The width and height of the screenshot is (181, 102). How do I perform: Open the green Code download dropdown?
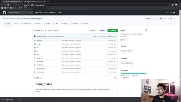[113, 31]
